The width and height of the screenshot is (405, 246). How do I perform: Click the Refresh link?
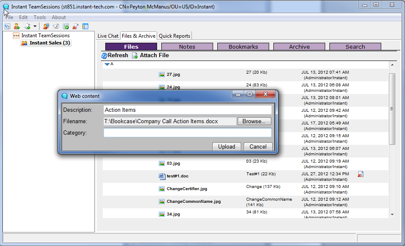(x=118, y=55)
